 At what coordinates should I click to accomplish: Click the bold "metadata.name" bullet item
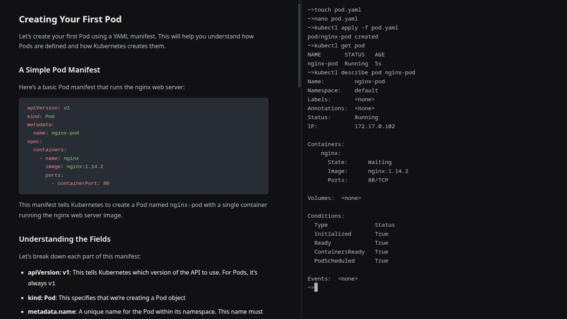pyautogui.click(x=51, y=311)
